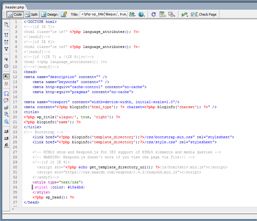Switch to the header.php document tab
The height and width of the screenshot is (221, 257).
[x=15, y=7]
